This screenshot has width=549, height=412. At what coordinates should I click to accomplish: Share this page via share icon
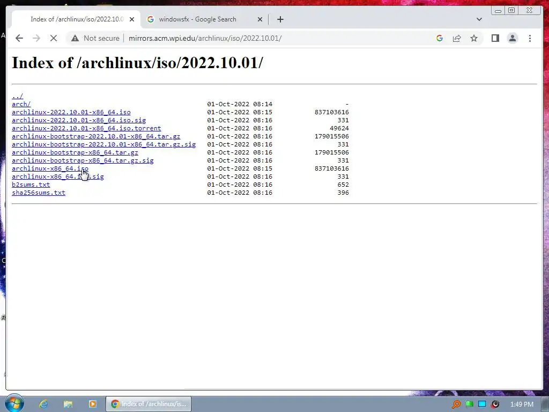point(457,38)
